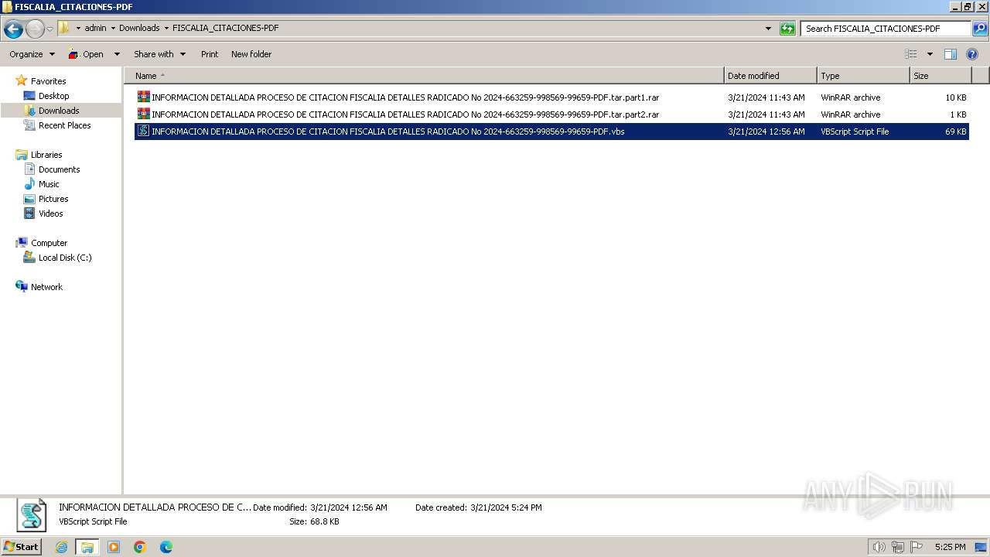The width and height of the screenshot is (990, 557).
Task: Click the large VBScript thumbnail in details pane
Action: click(x=32, y=515)
